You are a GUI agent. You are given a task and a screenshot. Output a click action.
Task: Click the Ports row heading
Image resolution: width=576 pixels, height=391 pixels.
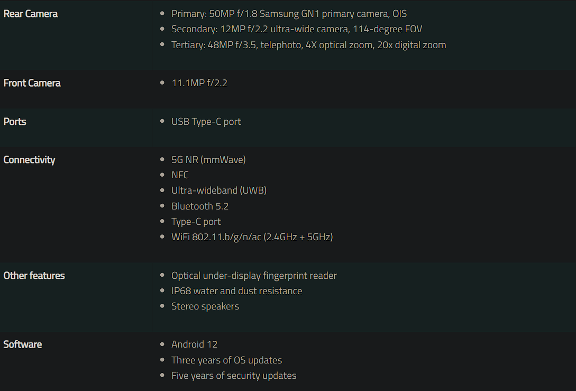[x=15, y=122]
